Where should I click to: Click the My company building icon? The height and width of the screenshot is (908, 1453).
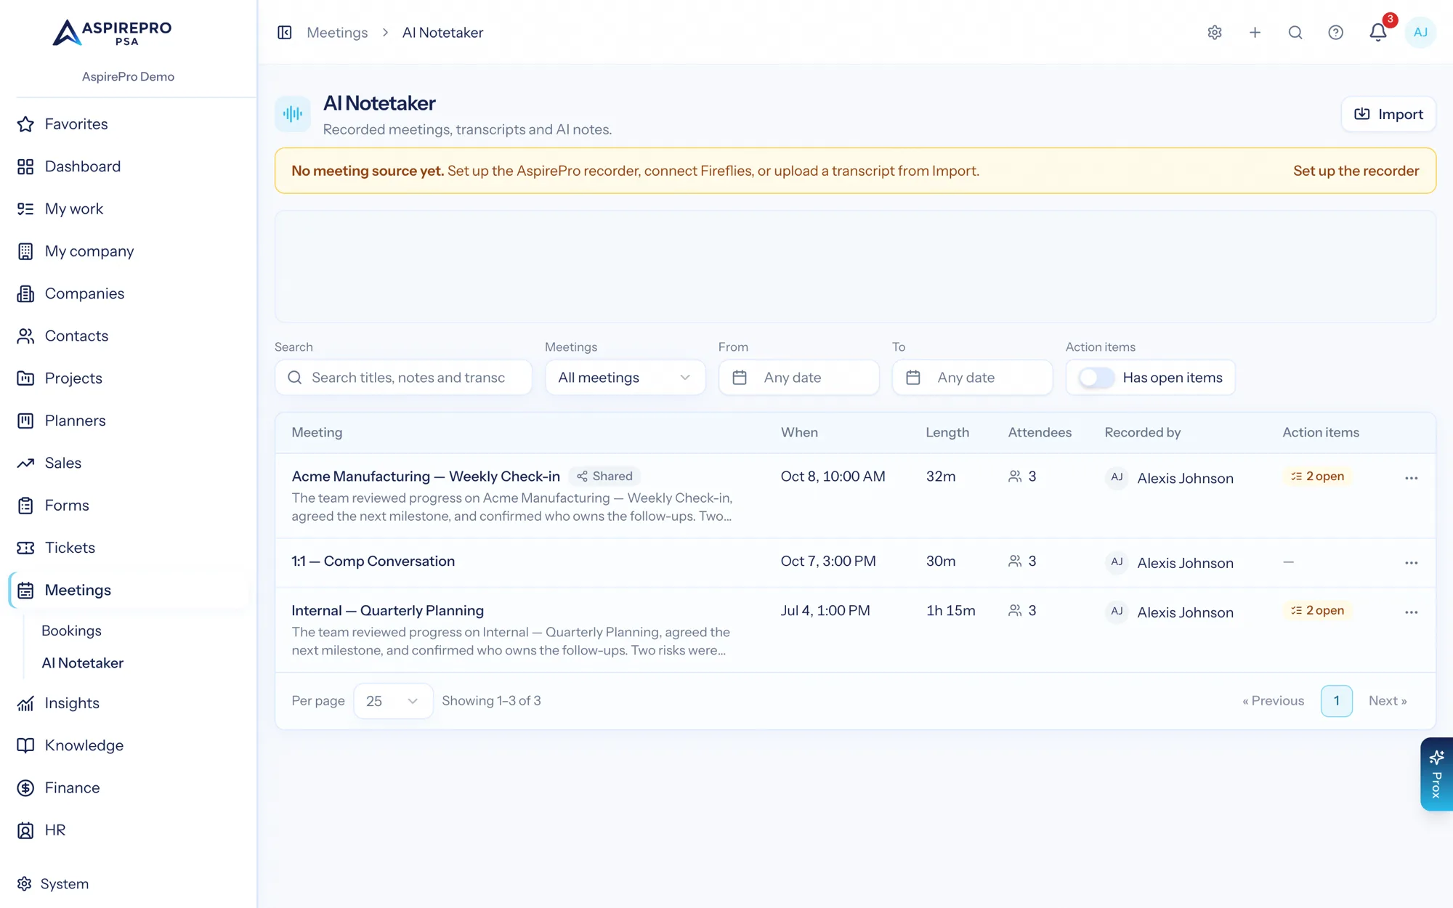pos(25,251)
